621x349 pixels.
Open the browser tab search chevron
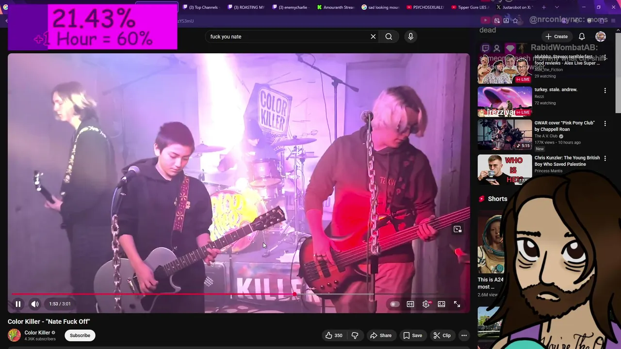pyautogui.click(x=557, y=7)
